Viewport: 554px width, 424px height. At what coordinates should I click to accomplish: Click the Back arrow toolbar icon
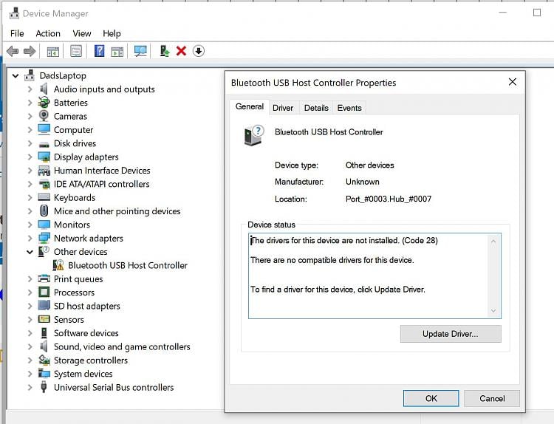13,51
